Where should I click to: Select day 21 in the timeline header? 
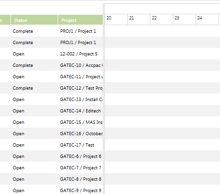139,19
